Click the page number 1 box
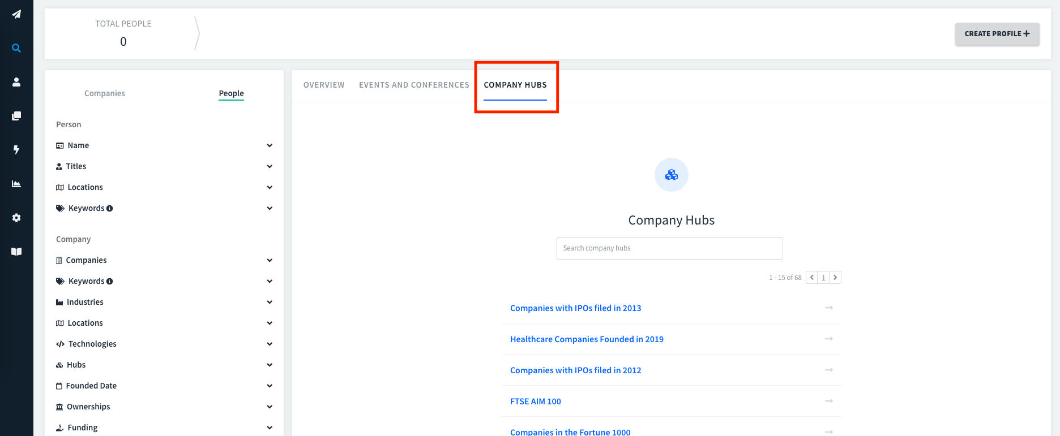Viewport: 1060px width, 436px height. 823,277
